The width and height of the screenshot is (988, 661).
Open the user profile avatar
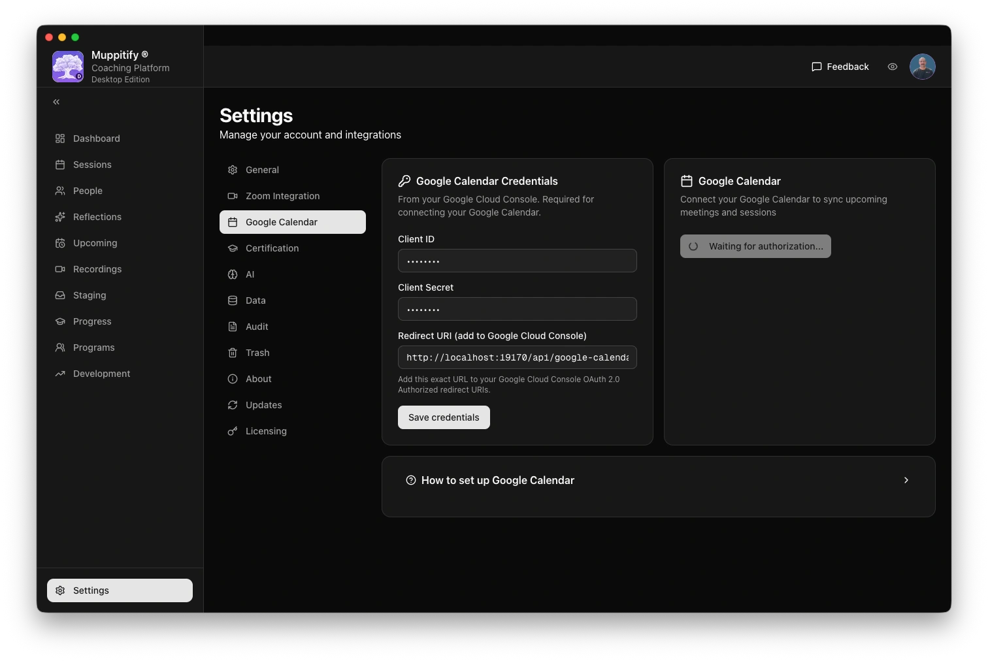(x=922, y=67)
